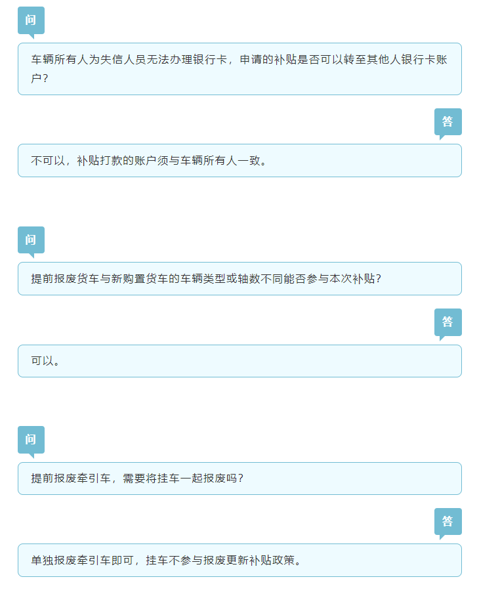The width and height of the screenshot is (479, 596).
Task: Select answer stating 补贴打款的账户须与车辆所有人一致
Action: click(x=239, y=160)
